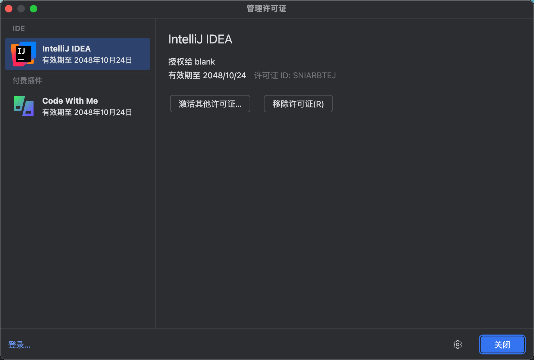This screenshot has height=360, width=534.
Task: Click the IntelliJ IDEA logo icon
Action: [x=23, y=54]
